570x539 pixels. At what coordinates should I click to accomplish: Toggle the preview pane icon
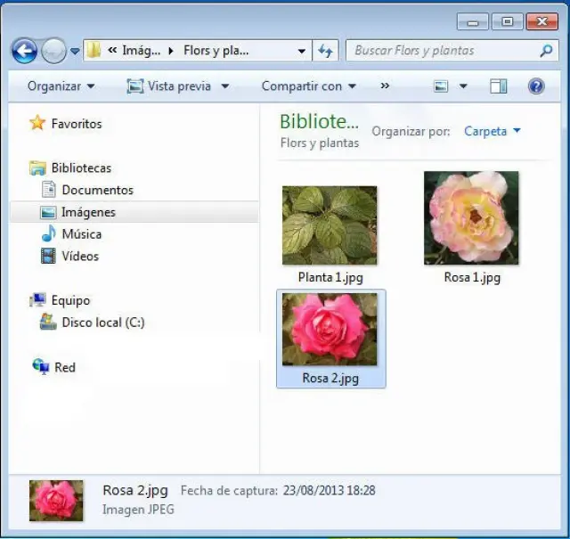tap(499, 86)
